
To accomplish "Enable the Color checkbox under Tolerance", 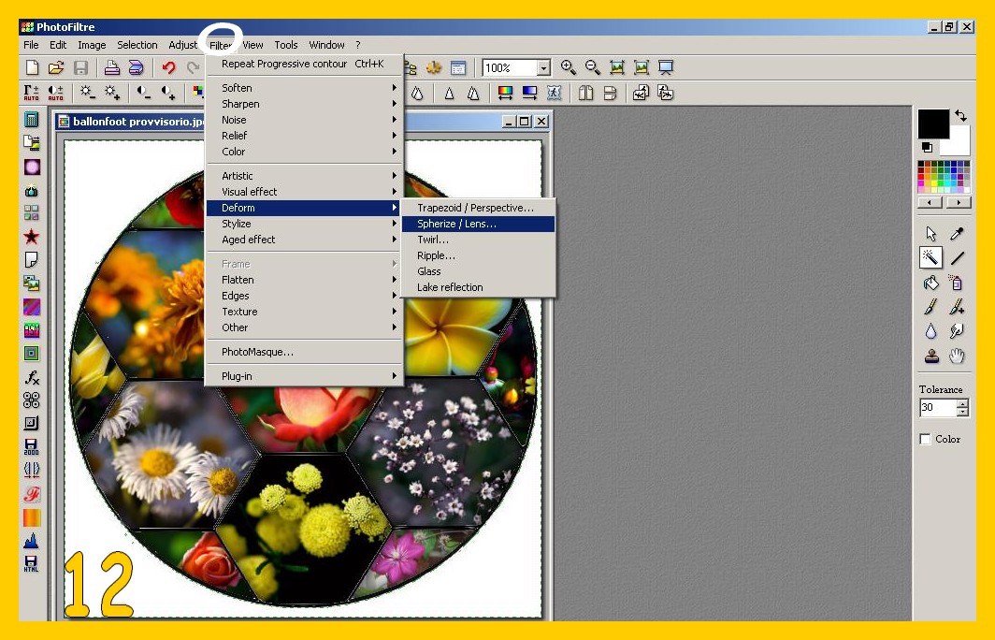I will 926,439.
